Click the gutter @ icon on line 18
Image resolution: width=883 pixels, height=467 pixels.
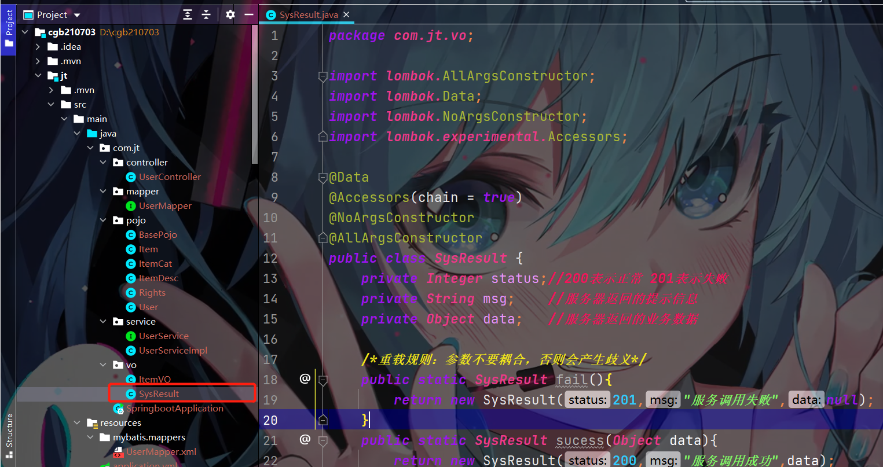(x=305, y=378)
